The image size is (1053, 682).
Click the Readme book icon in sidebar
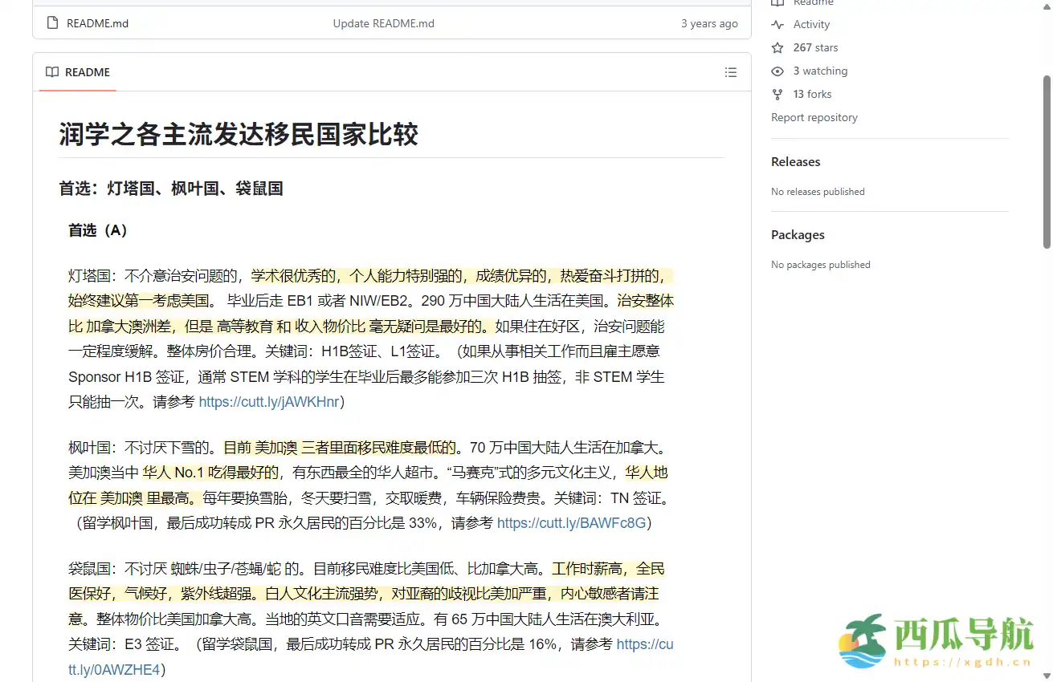coord(777,3)
